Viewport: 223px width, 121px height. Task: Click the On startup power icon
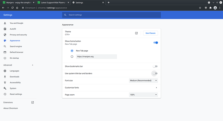(5, 58)
